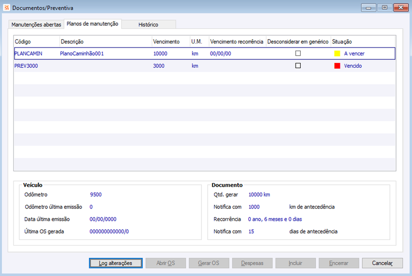Click the Data última emissão value 00/00/0000
The image size is (412, 276).
[103, 219]
